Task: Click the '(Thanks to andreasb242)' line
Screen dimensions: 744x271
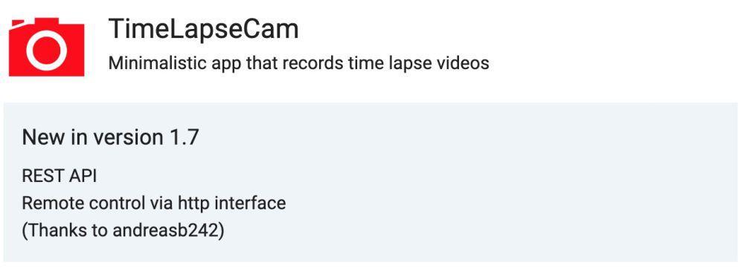Action: pos(123,231)
